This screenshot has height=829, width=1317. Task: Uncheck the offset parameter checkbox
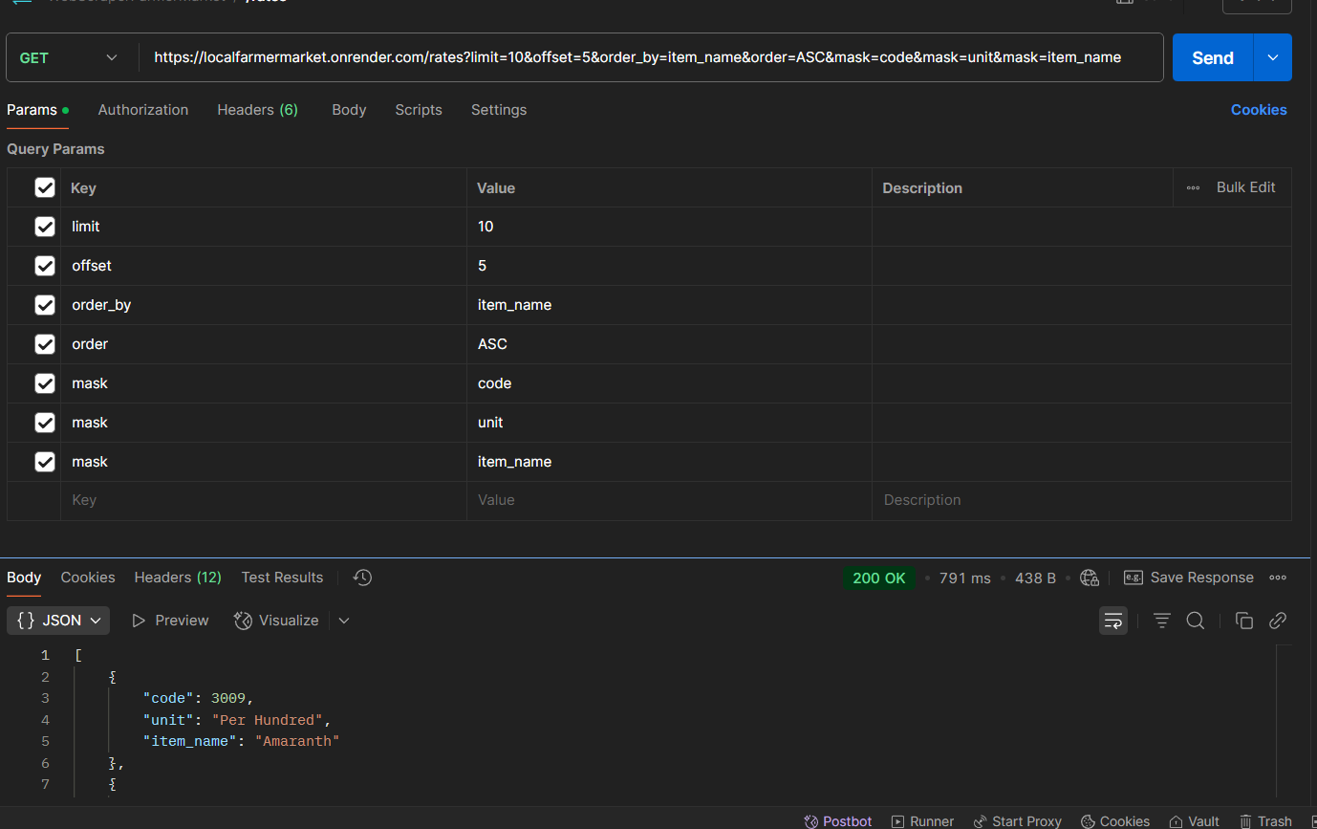pos(45,266)
